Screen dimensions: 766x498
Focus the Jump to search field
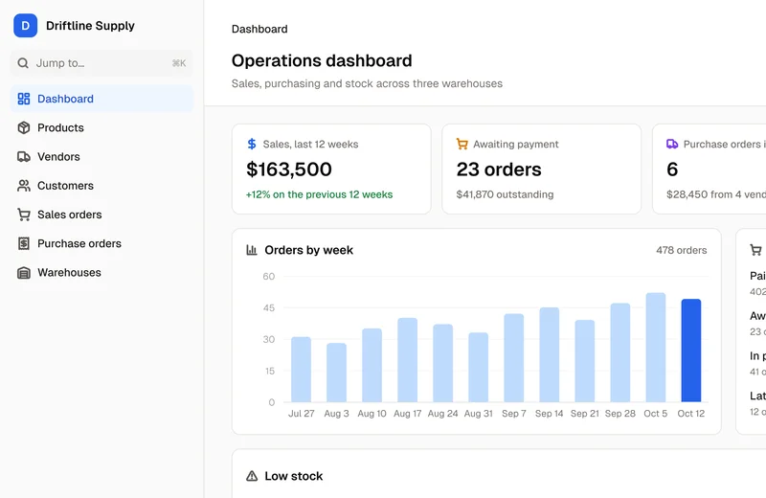101,63
